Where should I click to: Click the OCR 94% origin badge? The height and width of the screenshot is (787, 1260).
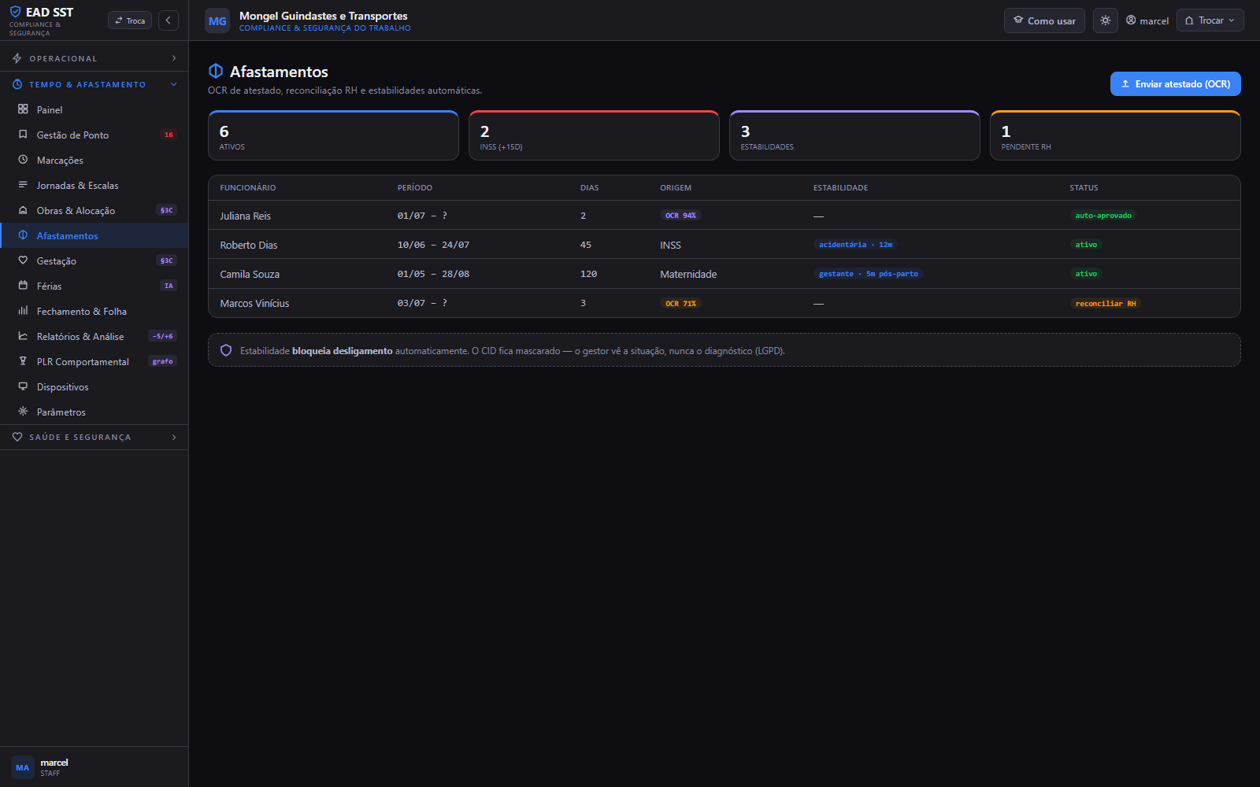[680, 216]
